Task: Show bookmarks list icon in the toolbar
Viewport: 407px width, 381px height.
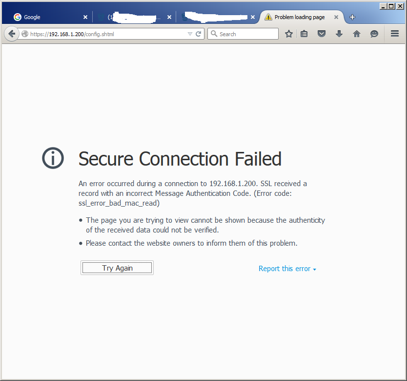Action: point(304,34)
